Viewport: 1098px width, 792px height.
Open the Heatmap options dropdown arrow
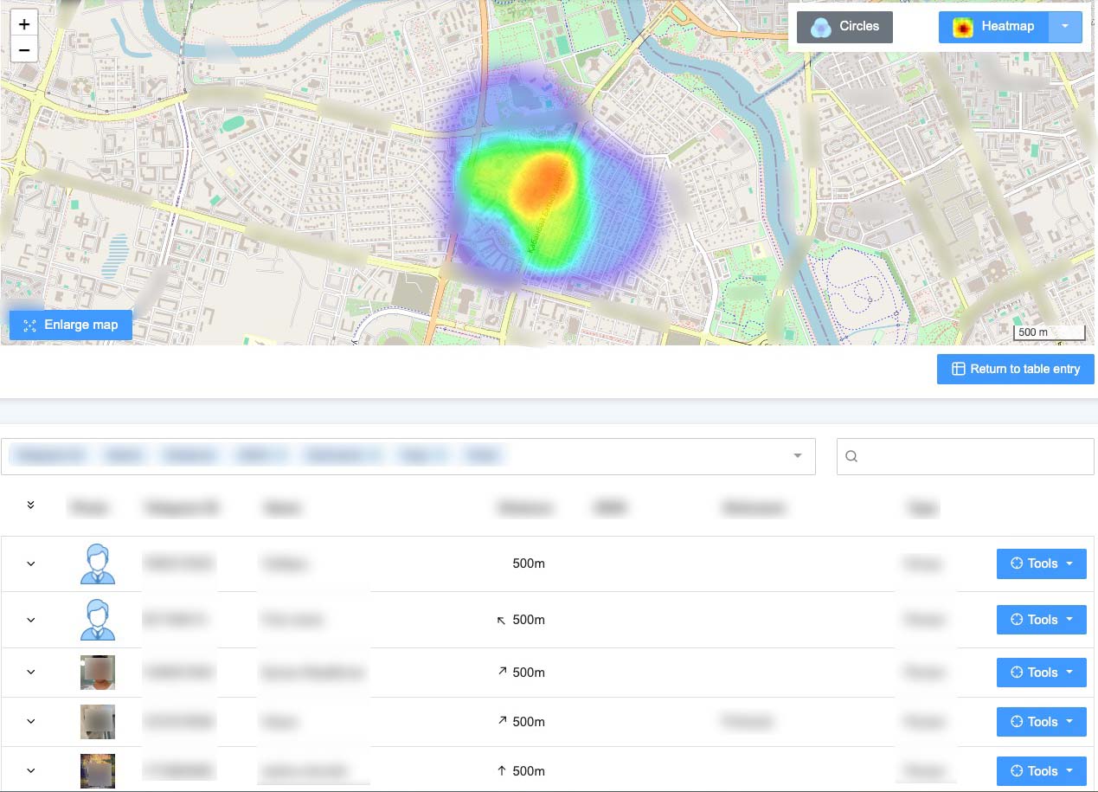(x=1065, y=27)
